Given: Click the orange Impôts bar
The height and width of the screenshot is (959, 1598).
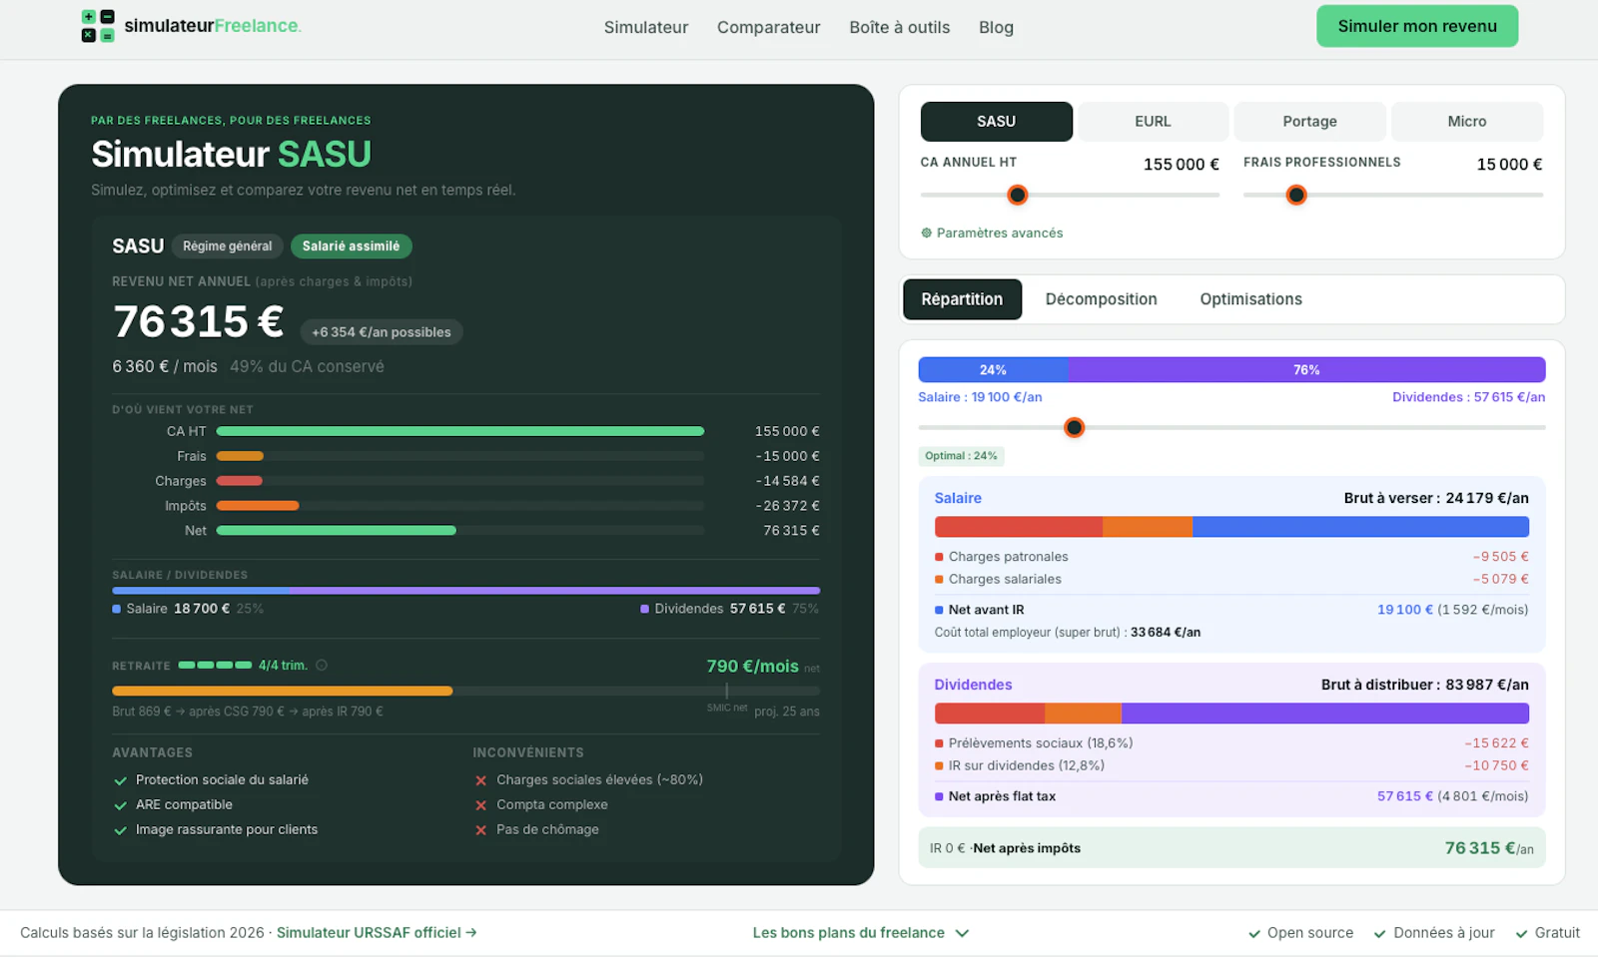Looking at the screenshot, I should [x=258, y=506].
